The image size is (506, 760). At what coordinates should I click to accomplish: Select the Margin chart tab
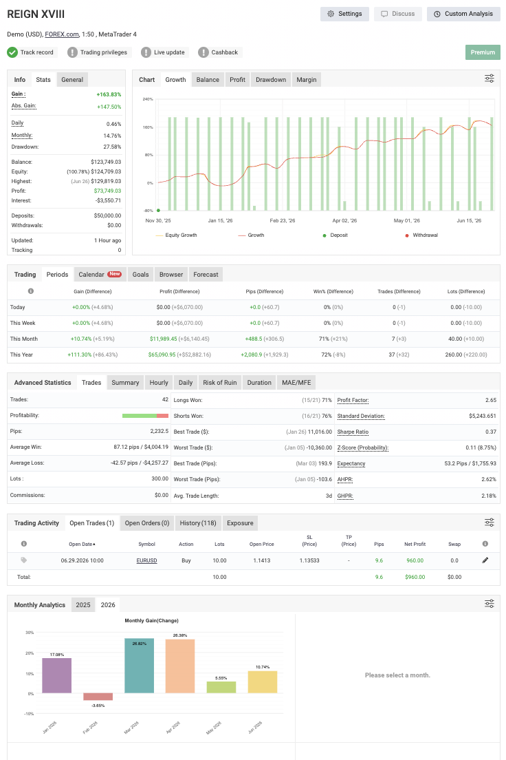point(307,79)
